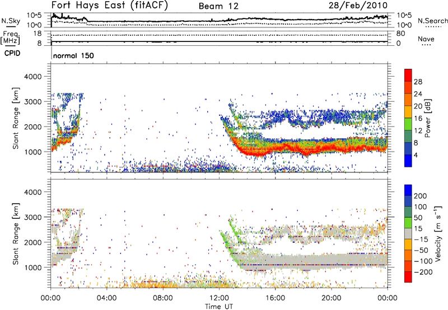448x310 pixels.
Task: Click velocity panel 'Slant Range [km]' label
Action: tap(16, 234)
